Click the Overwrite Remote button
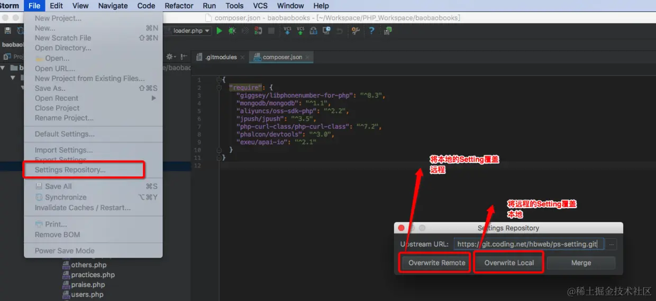Viewport: 656px width, 301px height. point(437,262)
